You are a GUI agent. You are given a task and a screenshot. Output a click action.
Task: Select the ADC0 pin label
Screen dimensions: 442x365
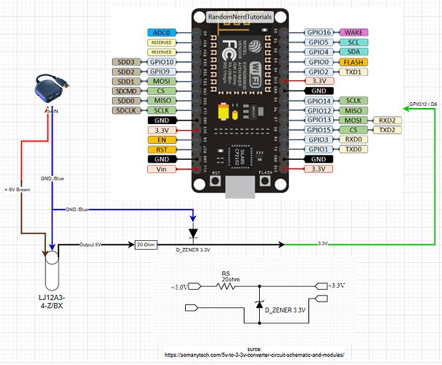pyautogui.click(x=162, y=33)
